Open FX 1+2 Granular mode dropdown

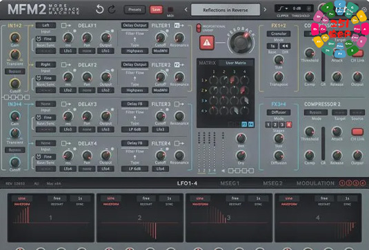[x=279, y=34]
